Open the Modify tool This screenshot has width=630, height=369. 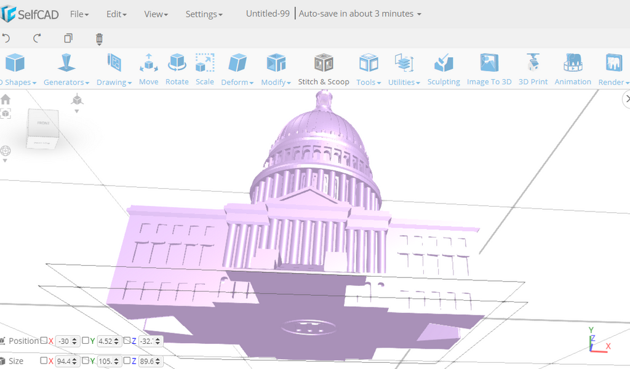(276, 63)
